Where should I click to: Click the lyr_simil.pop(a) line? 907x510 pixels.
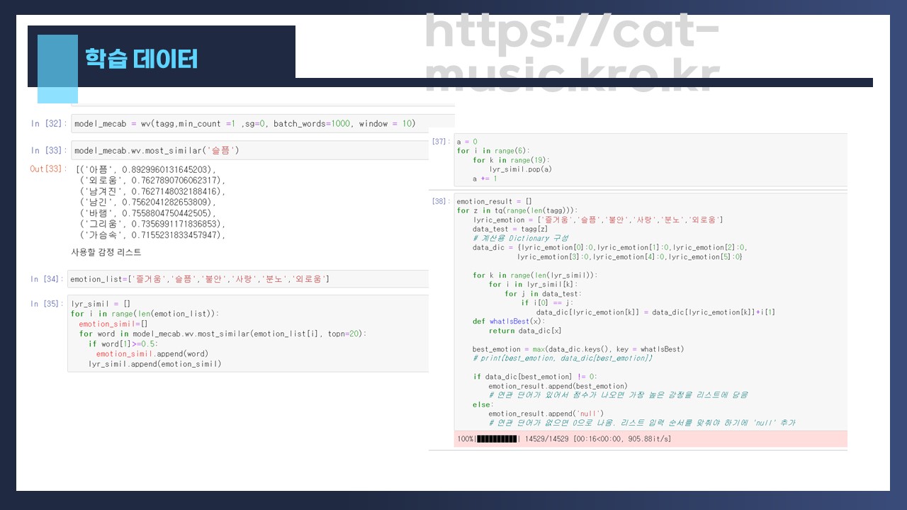[x=520, y=169]
